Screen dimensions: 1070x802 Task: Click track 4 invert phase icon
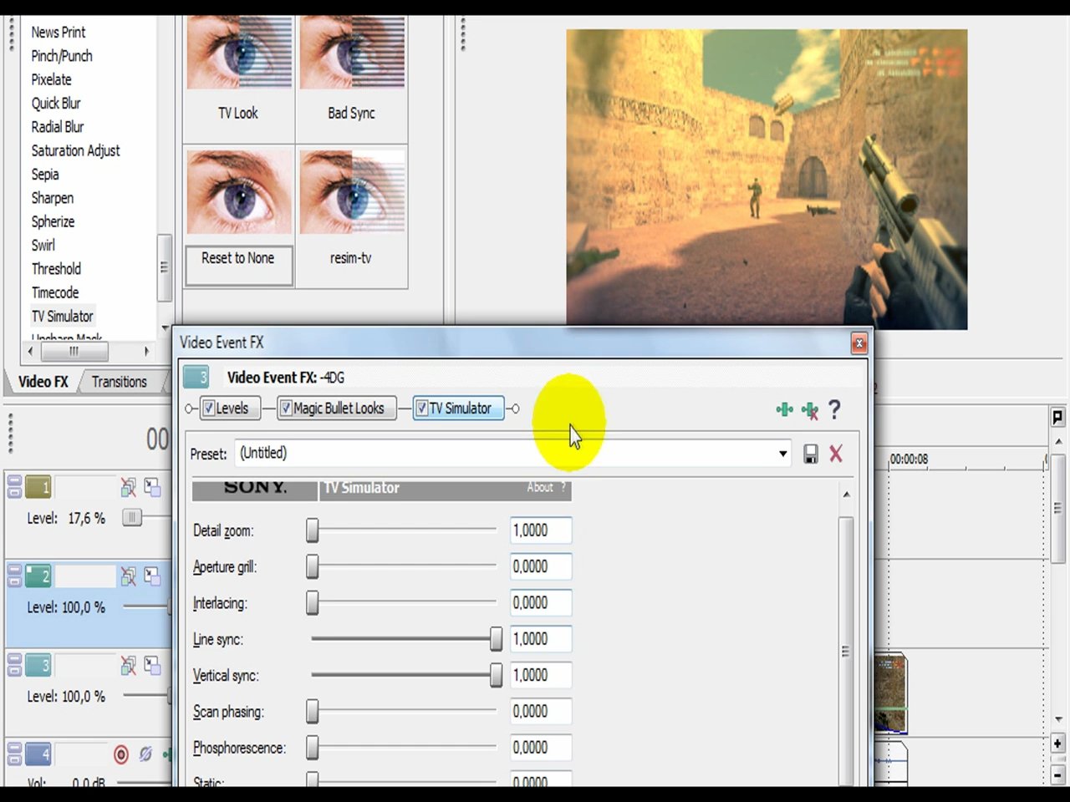coord(145,754)
